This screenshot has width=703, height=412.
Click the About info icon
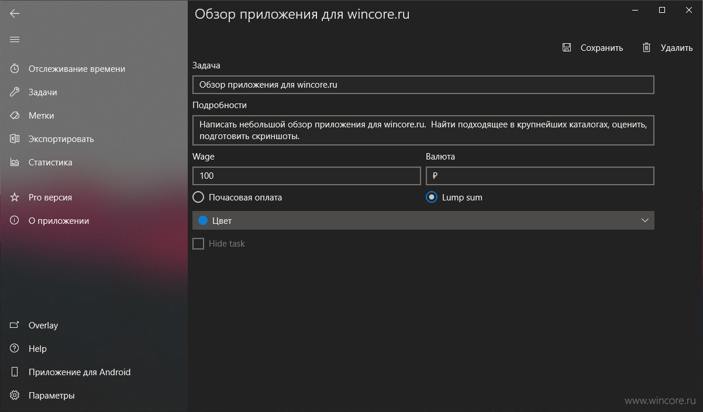(x=15, y=220)
